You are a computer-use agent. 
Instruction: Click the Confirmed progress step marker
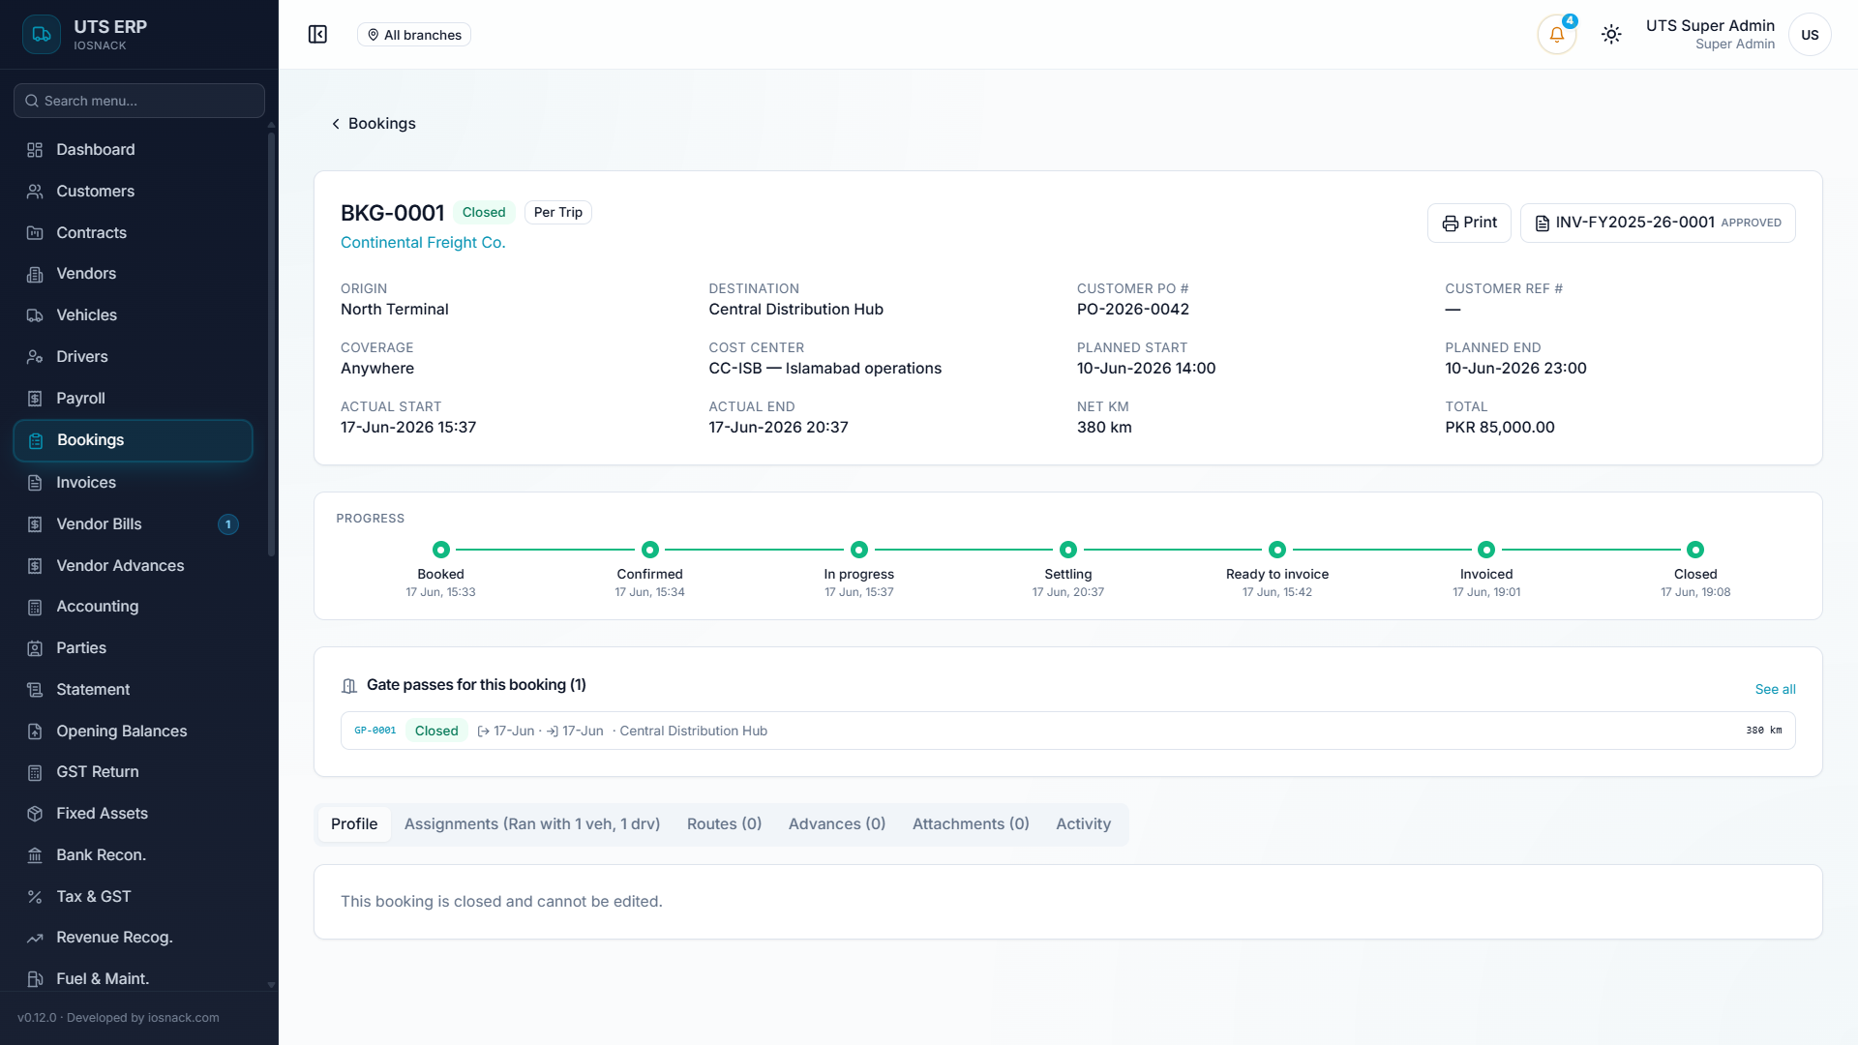coord(650,550)
